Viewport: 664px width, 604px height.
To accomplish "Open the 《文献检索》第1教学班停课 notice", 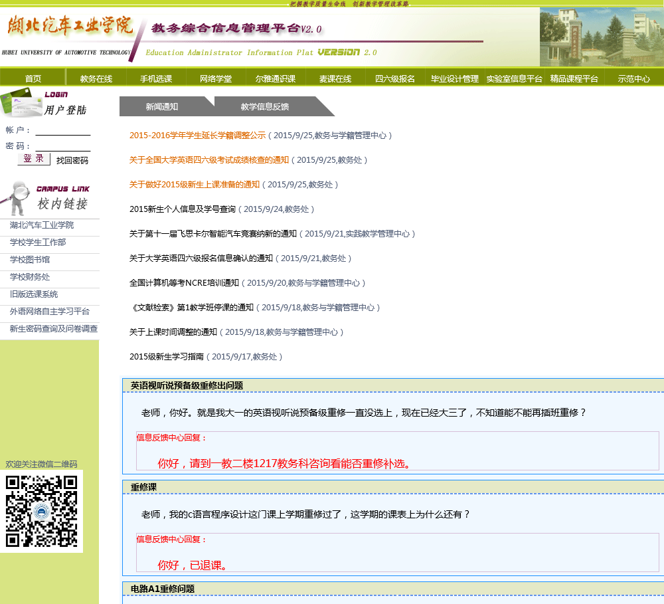I will tap(191, 307).
